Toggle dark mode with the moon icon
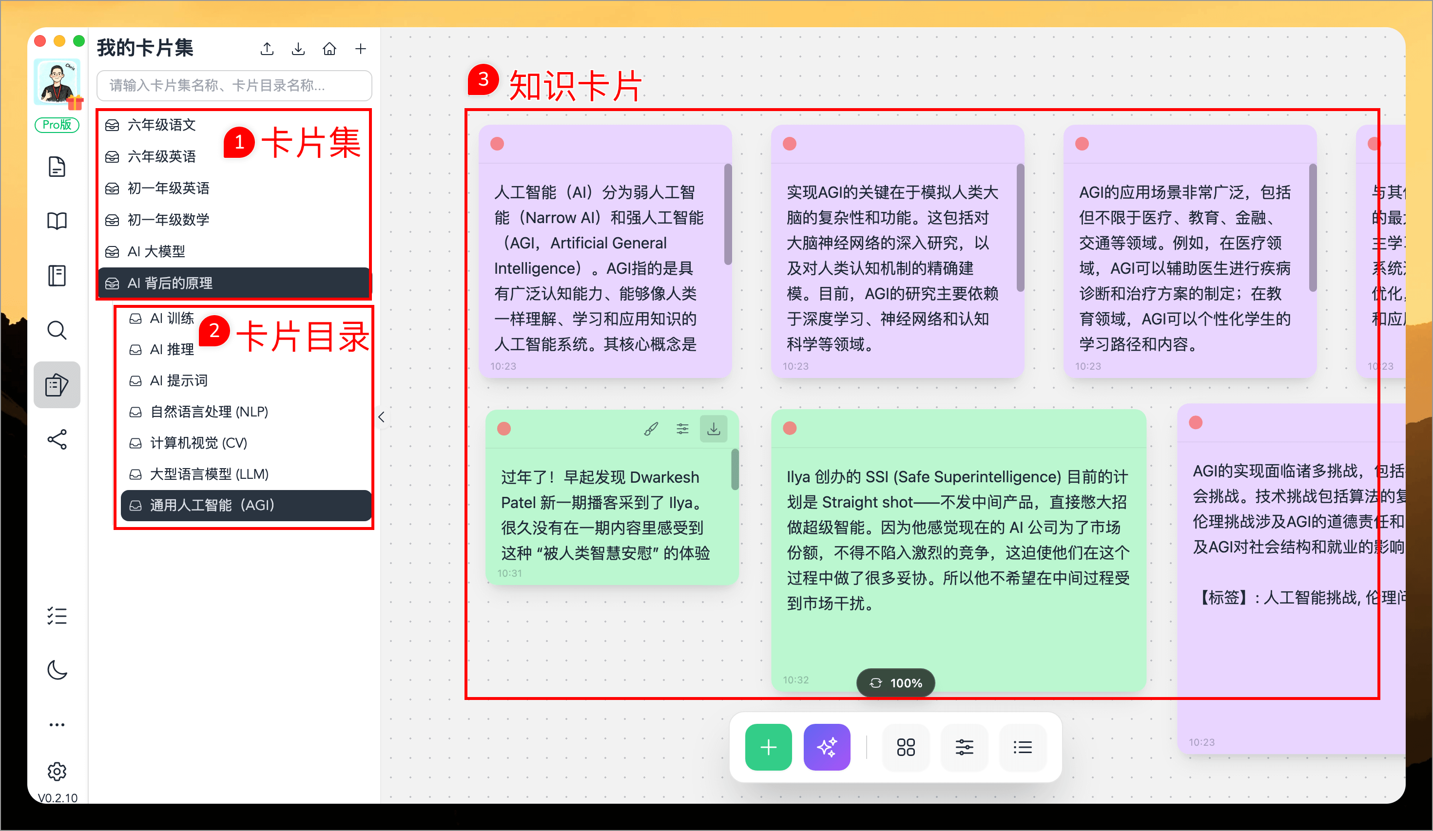The image size is (1433, 831). [57, 670]
